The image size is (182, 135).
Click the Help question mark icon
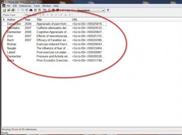(x=108, y=10)
